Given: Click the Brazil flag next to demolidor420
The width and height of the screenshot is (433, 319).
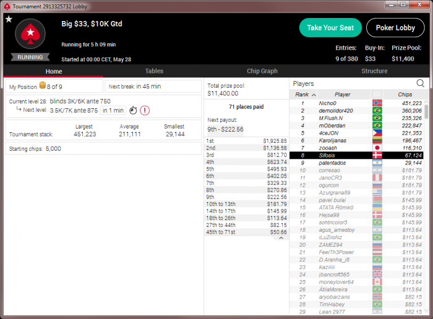Looking at the screenshot, I should pos(377,111).
